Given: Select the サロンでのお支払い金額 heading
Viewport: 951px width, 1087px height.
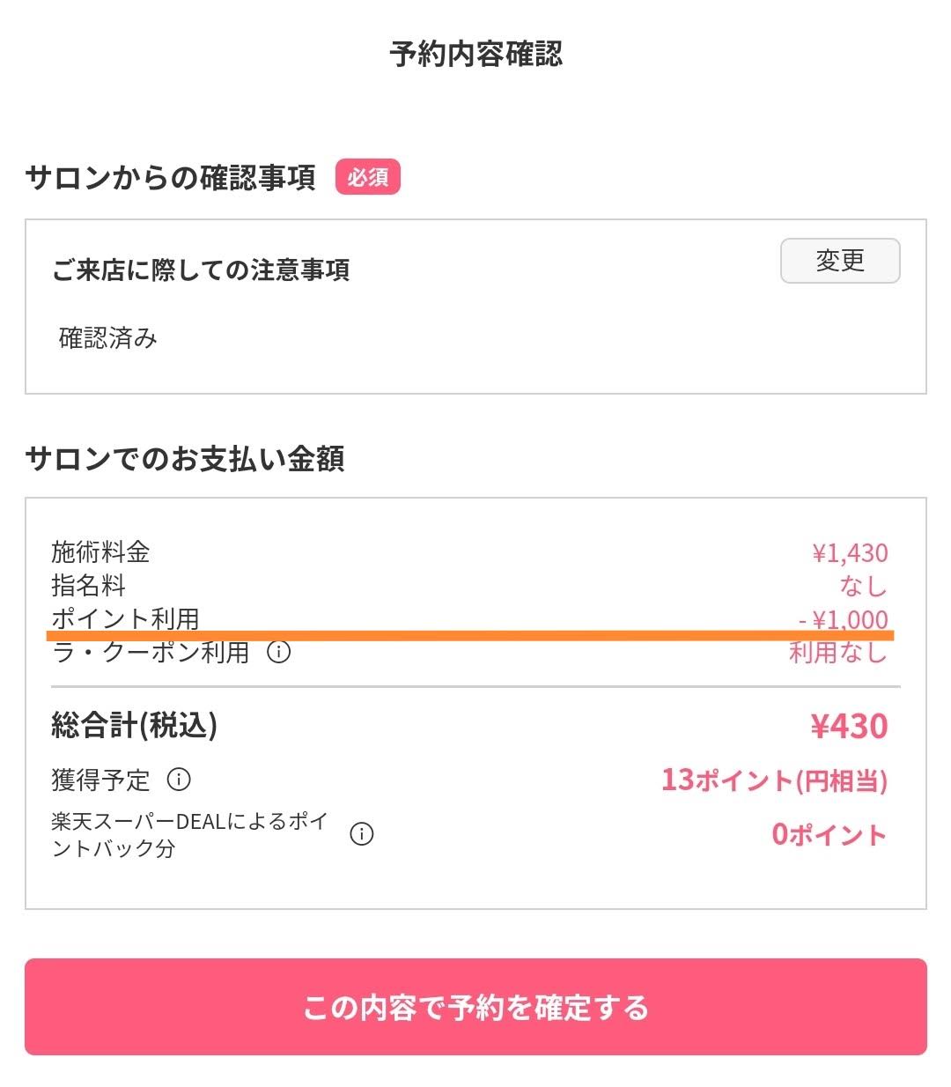Looking at the screenshot, I should pos(185,459).
